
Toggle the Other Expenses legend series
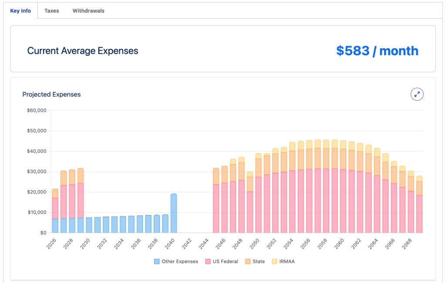pos(176,261)
